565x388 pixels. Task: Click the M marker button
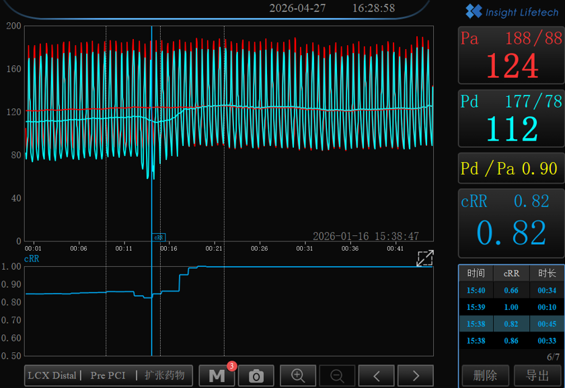(217, 376)
